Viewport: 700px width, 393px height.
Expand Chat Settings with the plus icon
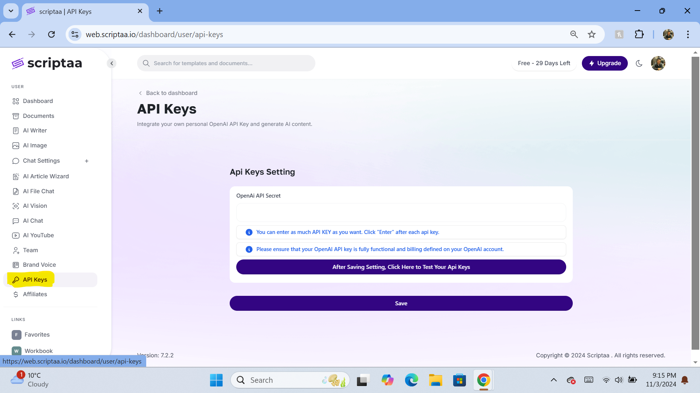[87, 161]
